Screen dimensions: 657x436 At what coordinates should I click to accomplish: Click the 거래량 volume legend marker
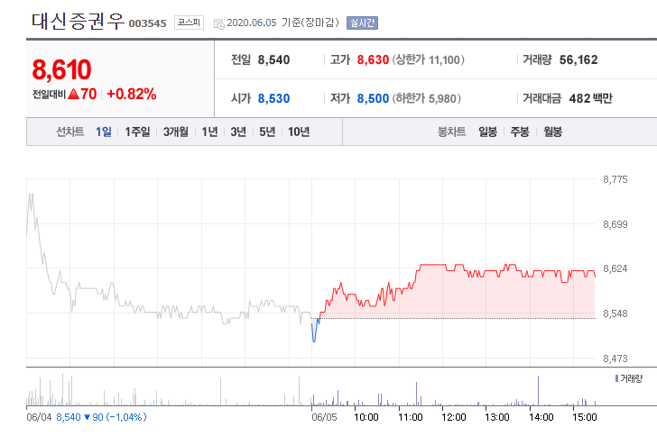[616, 378]
